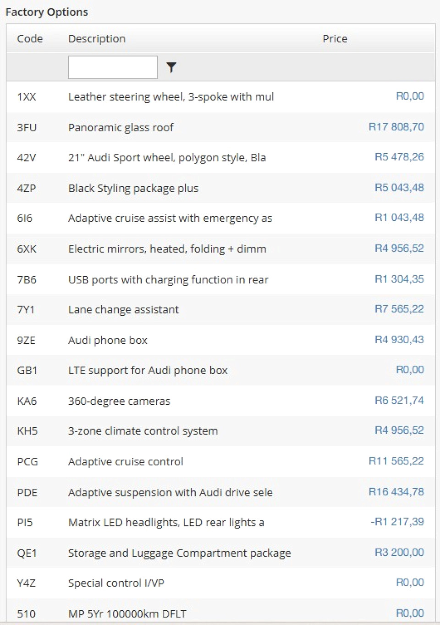Click the R1 043,48 price link
This screenshot has width=440, height=625.
399,218
